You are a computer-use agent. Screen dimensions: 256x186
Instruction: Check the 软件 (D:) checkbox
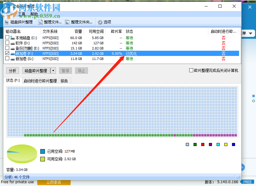7,43
